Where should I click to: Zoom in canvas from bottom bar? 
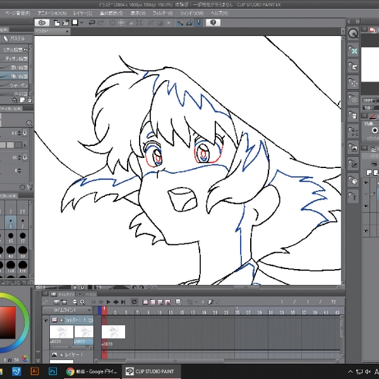[82, 287]
